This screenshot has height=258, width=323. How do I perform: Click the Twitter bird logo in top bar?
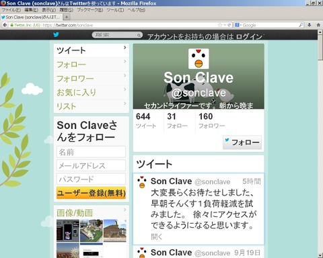click(56, 35)
